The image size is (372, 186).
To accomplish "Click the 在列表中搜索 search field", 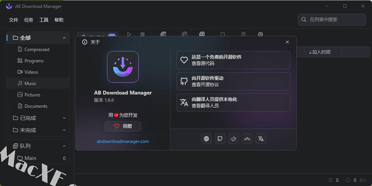I will click(x=332, y=20).
